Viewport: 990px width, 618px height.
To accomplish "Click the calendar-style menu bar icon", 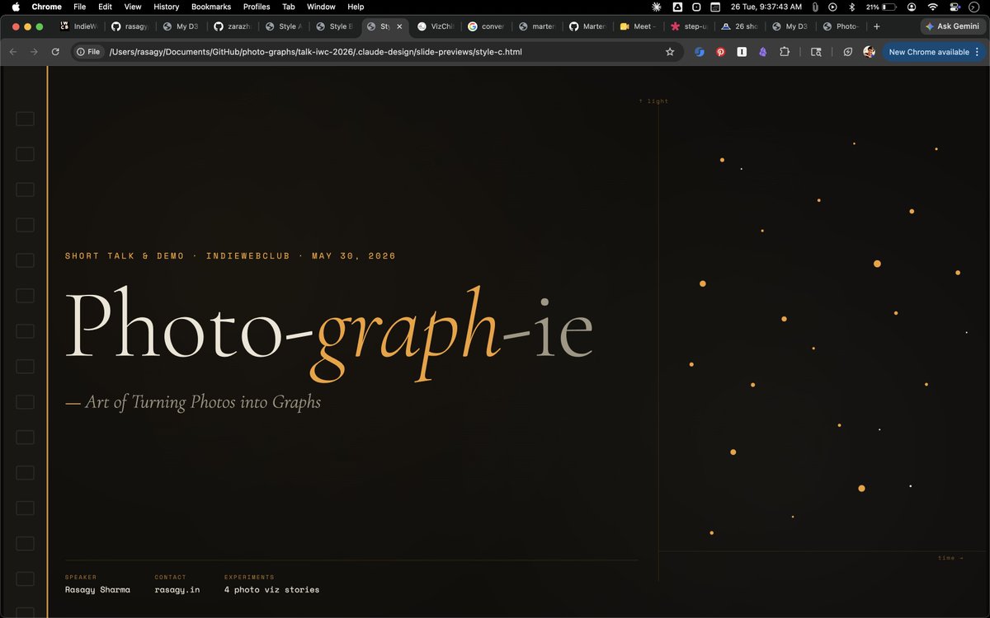I will tap(716, 7).
